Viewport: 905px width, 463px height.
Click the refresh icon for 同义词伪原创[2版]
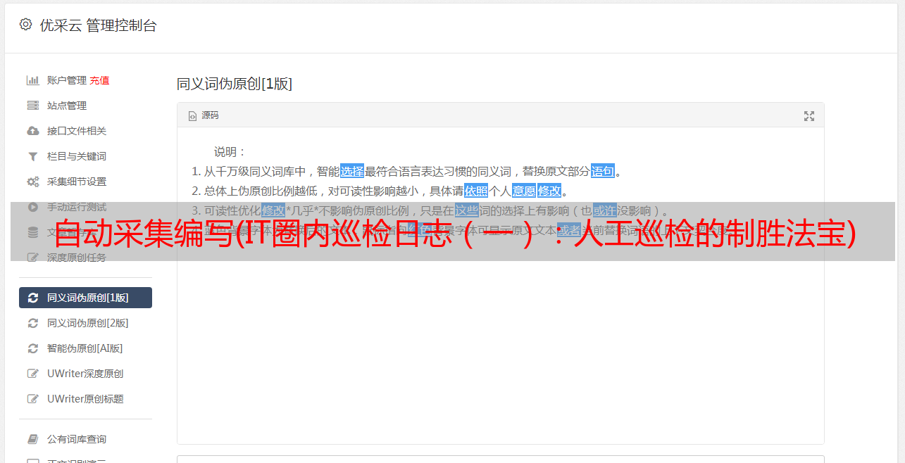coord(32,323)
